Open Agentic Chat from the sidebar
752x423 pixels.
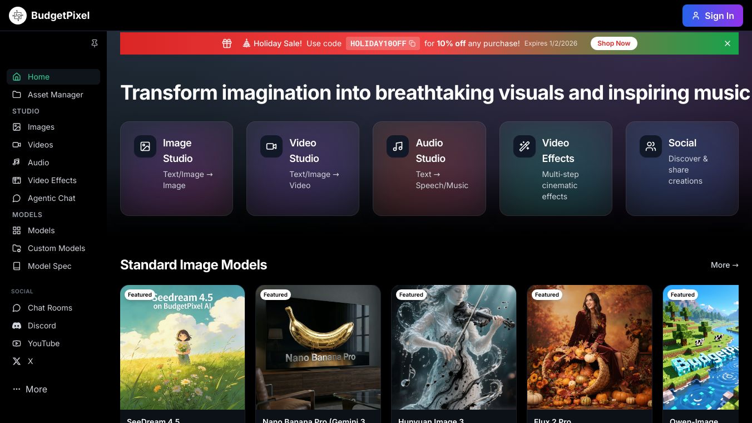pyautogui.click(x=53, y=198)
